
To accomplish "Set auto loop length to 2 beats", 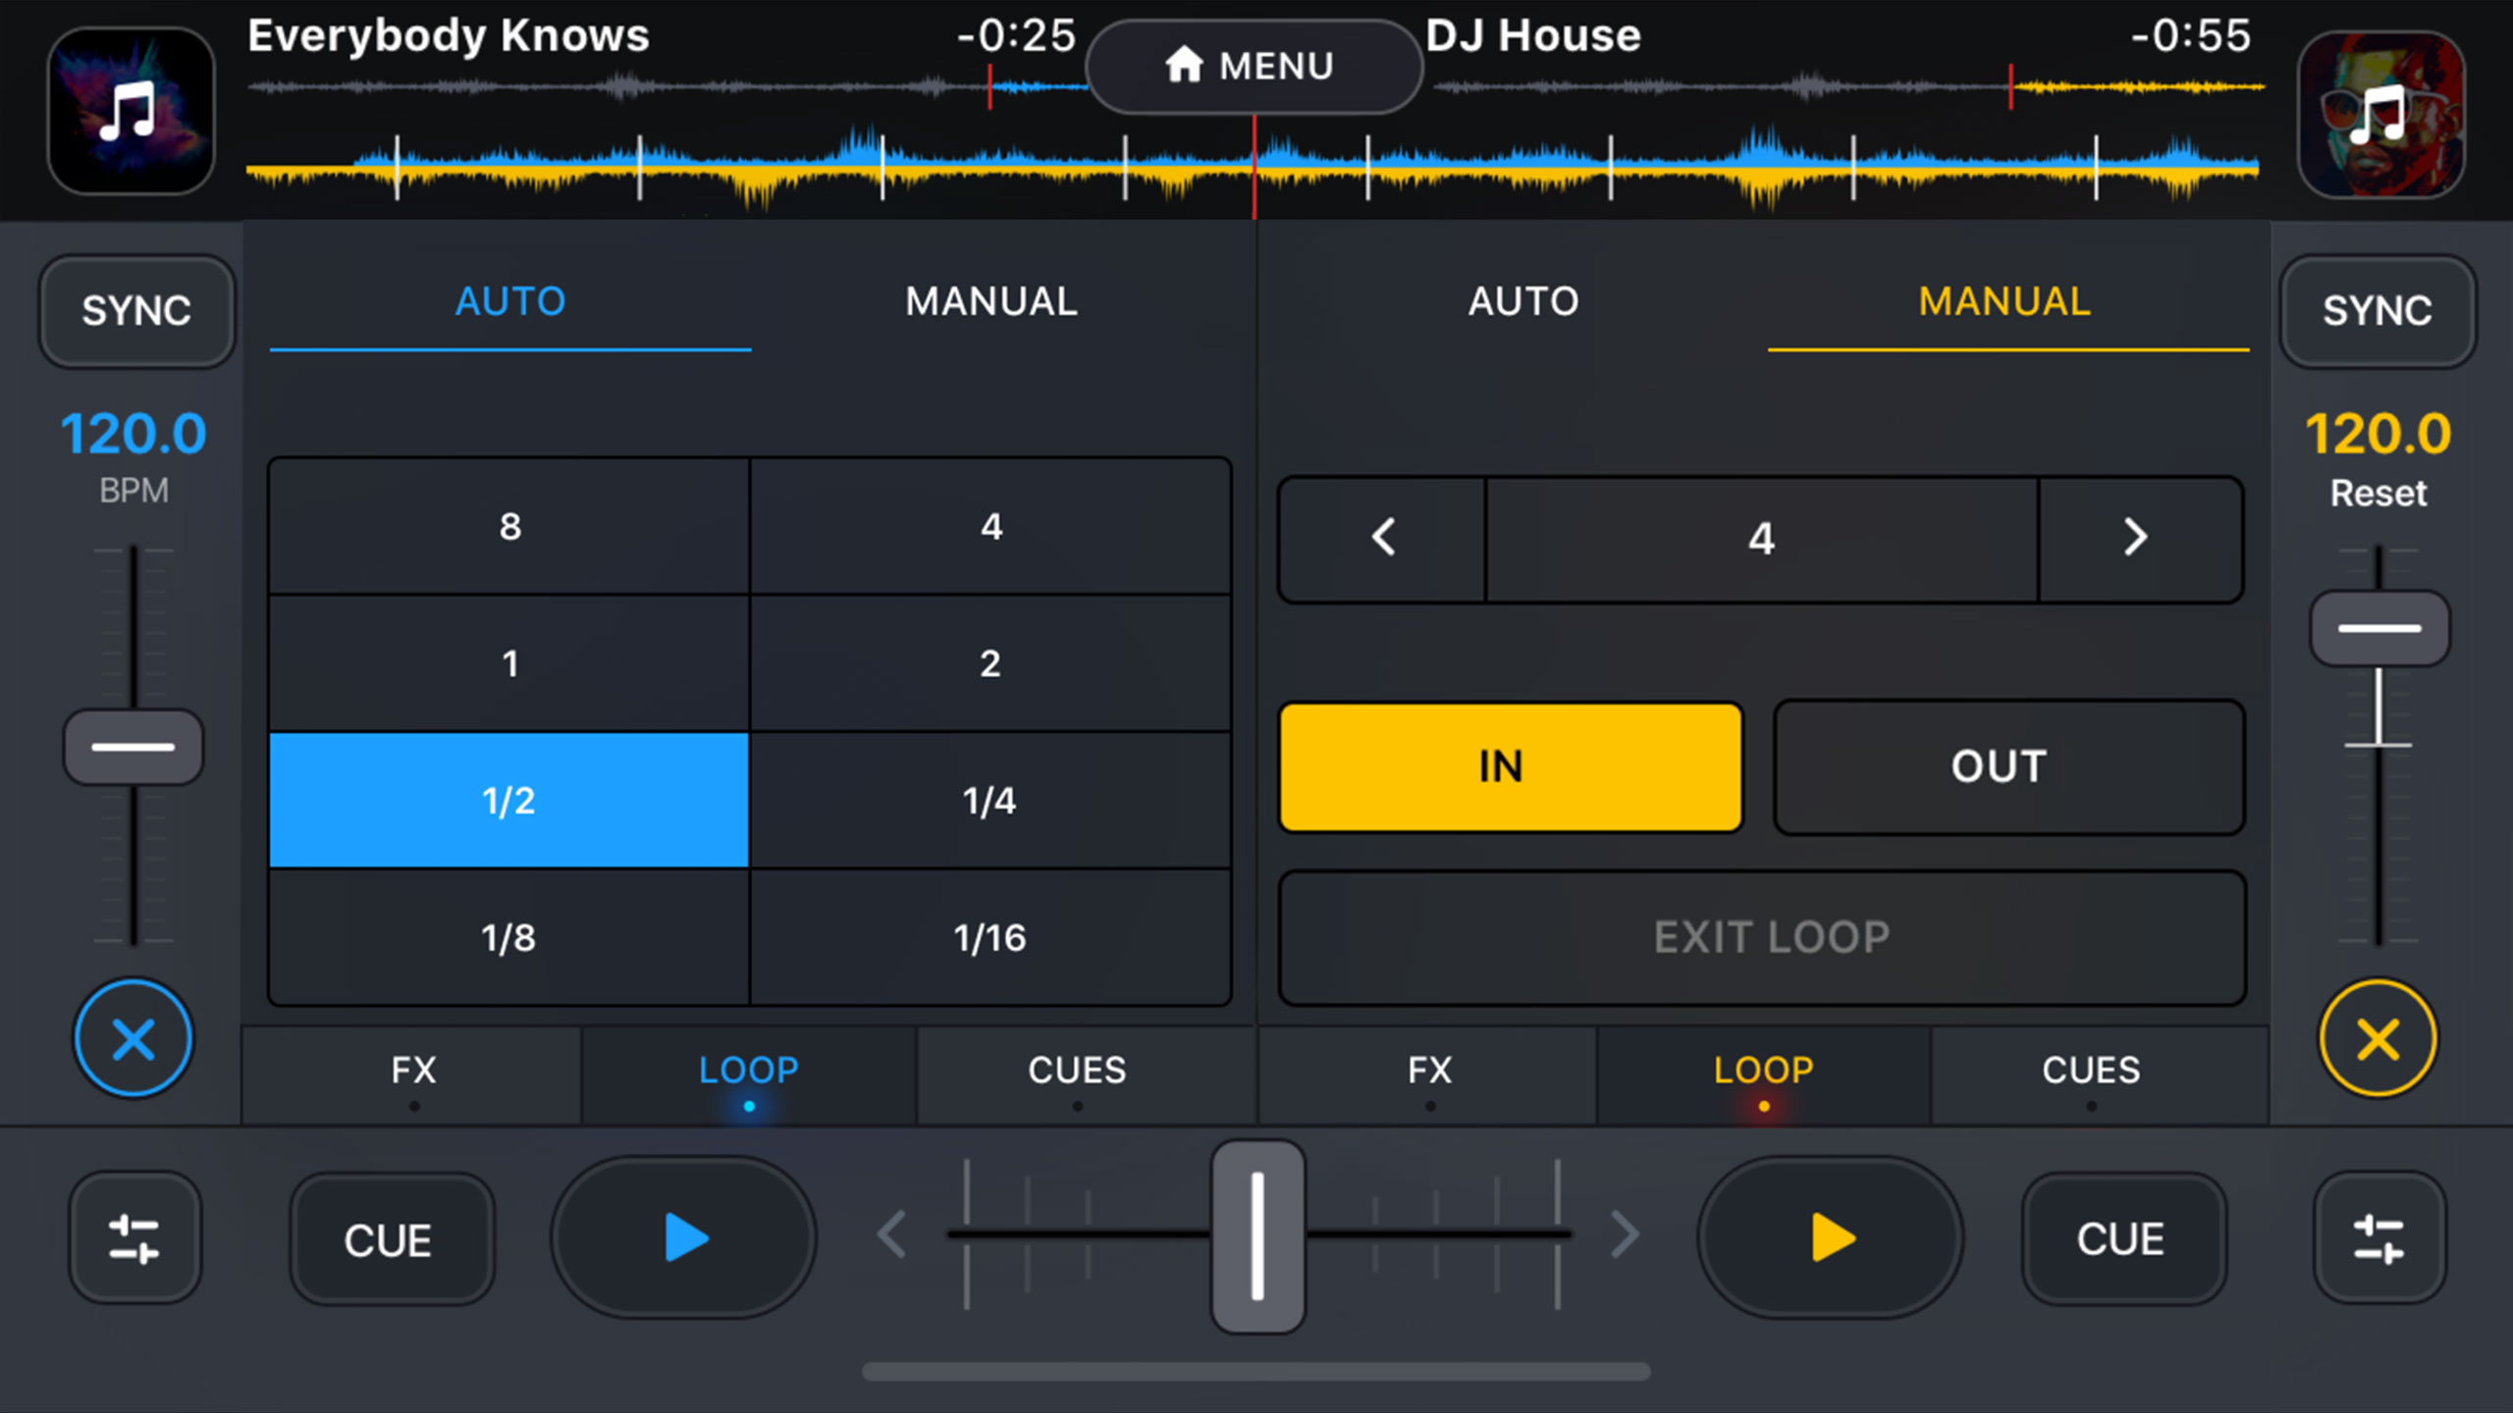I will pyautogui.click(x=990, y=664).
